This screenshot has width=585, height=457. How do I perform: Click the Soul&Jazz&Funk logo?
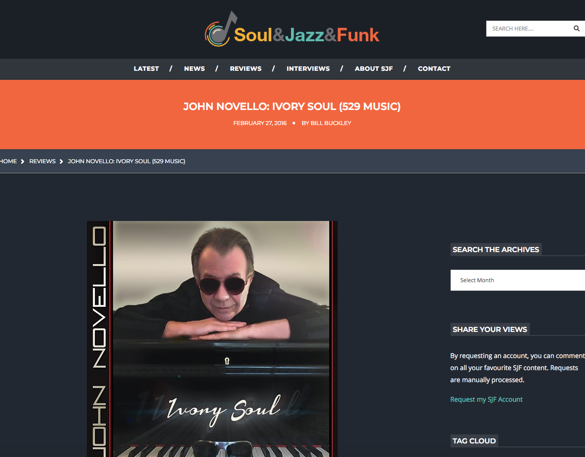coord(292,29)
